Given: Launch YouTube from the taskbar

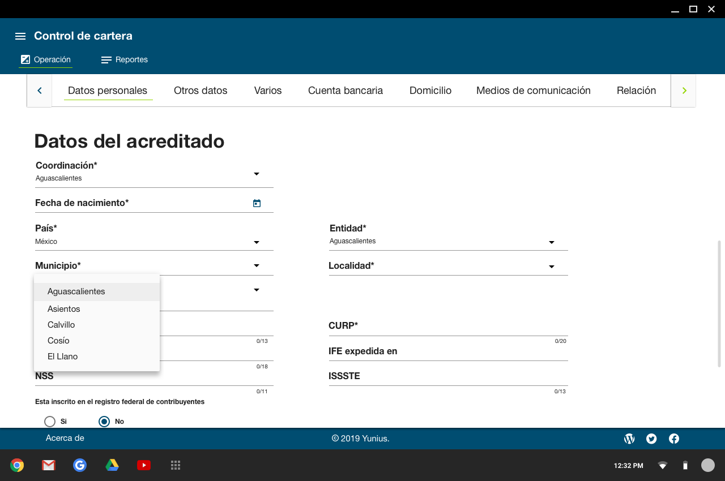Looking at the screenshot, I should (x=144, y=465).
